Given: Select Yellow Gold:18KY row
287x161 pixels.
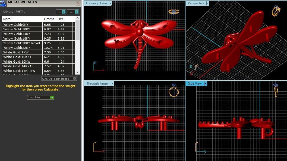Looking at the screenshot, I should (39, 38).
